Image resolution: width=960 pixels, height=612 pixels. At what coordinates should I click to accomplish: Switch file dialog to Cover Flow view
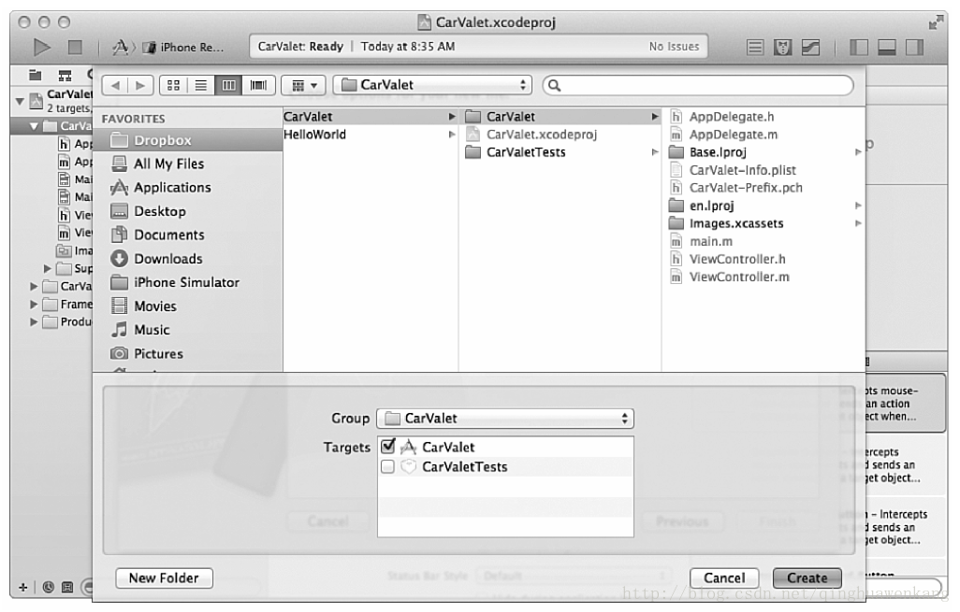(258, 85)
